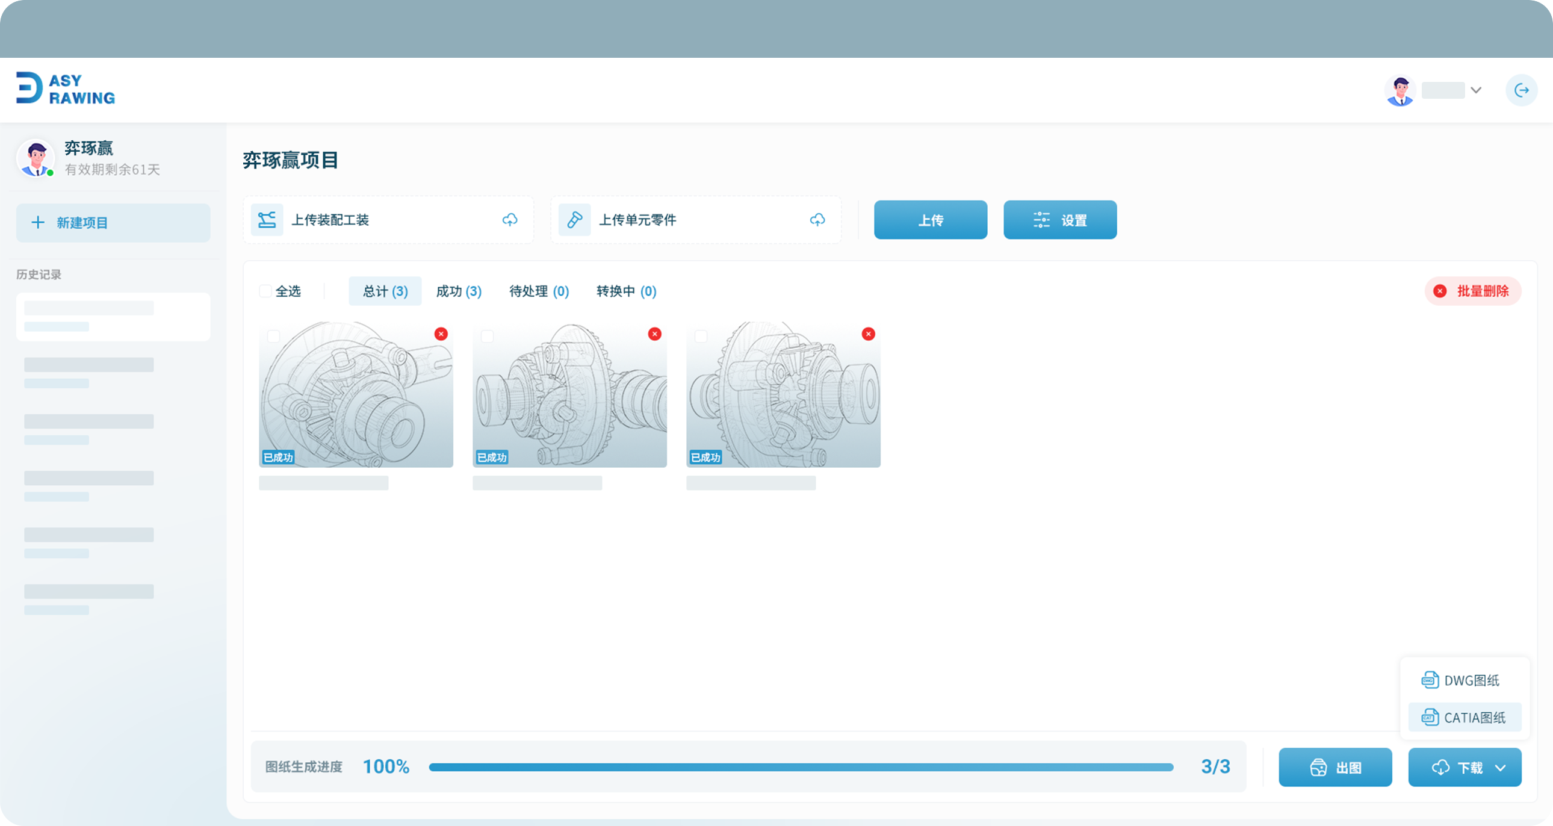Click the 3/3 progress count
The height and width of the screenshot is (826, 1553).
[1215, 766]
